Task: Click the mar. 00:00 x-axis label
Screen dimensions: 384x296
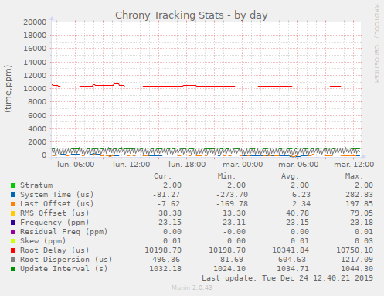Action: [243, 165]
